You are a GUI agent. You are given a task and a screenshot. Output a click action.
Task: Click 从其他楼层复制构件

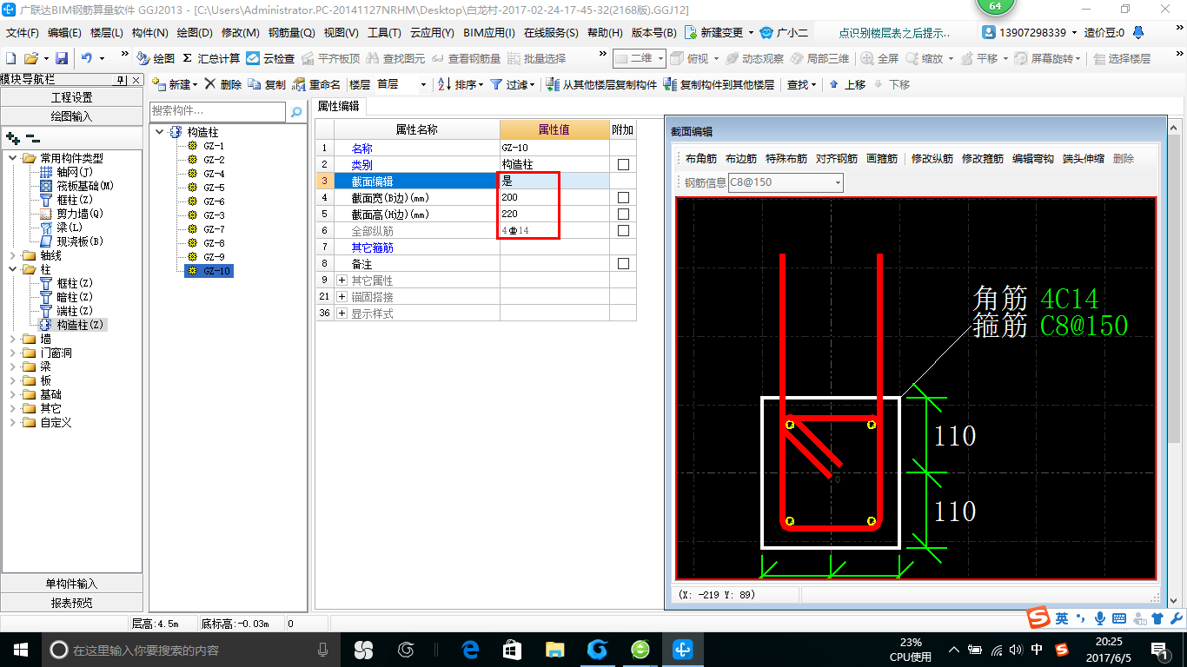click(601, 84)
